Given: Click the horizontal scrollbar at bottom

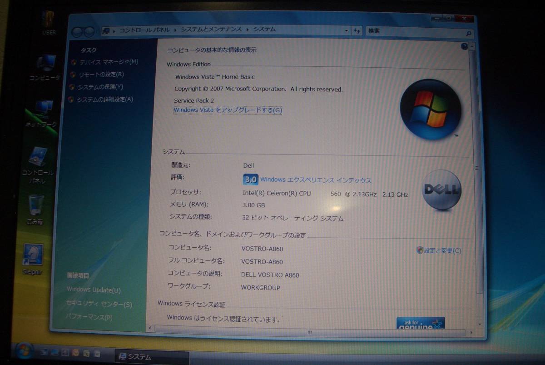Looking at the screenshot, I should pos(309,332).
